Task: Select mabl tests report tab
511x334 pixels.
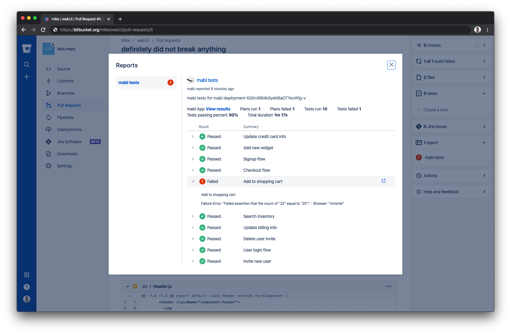Action: [146, 83]
